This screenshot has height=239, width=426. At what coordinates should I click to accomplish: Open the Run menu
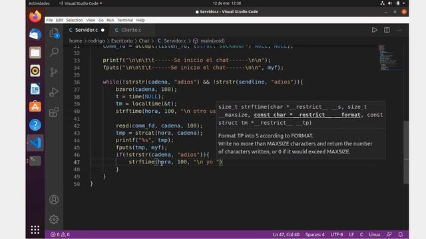point(110,20)
